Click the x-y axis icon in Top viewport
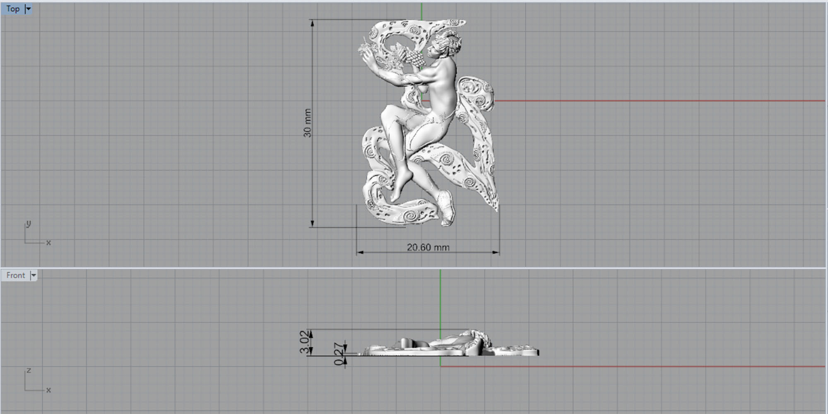 coord(38,234)
